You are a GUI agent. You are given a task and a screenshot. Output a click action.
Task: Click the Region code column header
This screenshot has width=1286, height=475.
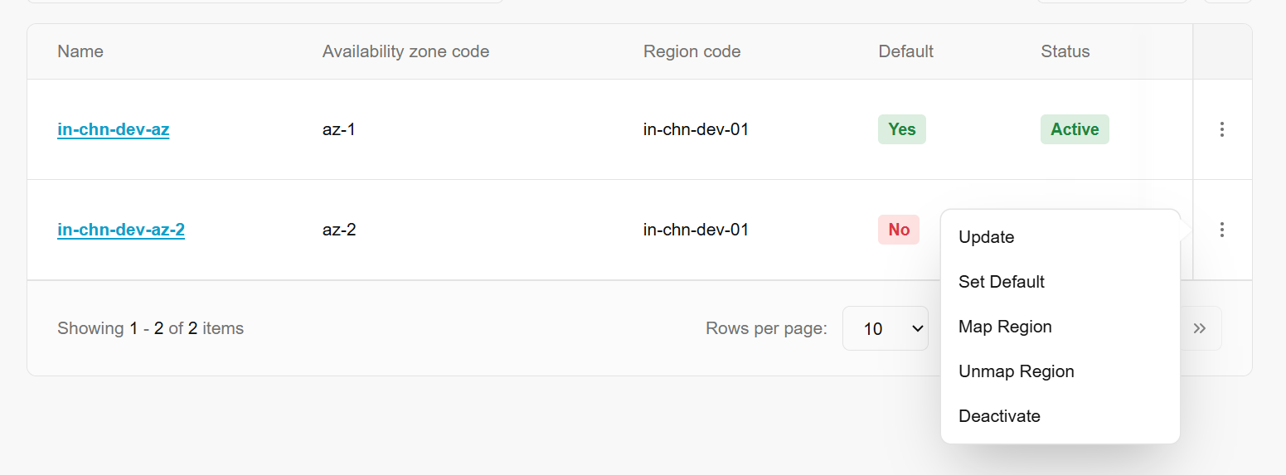(692, 51)
